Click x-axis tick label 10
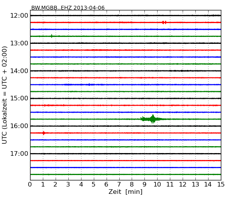Image resolution: width=251 pixels, height=200 pixels. coord(157,185)
